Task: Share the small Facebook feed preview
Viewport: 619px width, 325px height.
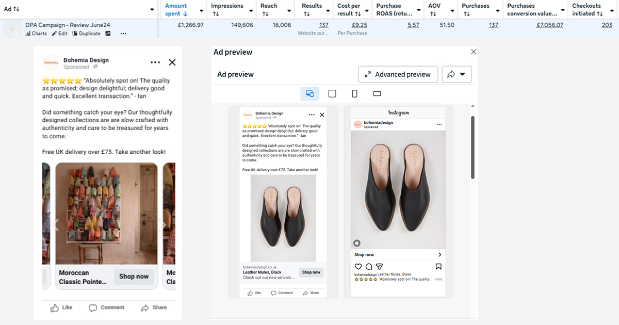Action: [x=311, y=293]
